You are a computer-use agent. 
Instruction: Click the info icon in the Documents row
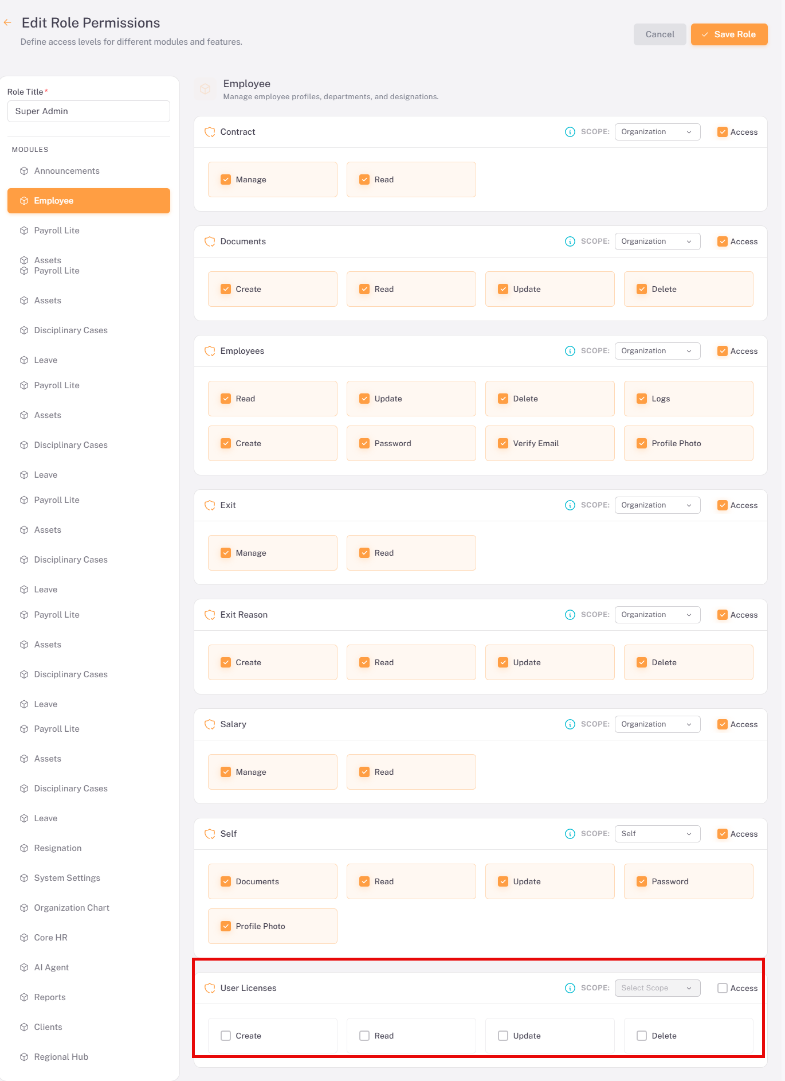tap(570, 241)
